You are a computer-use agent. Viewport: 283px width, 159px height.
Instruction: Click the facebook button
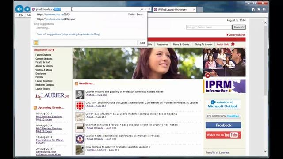223,125
